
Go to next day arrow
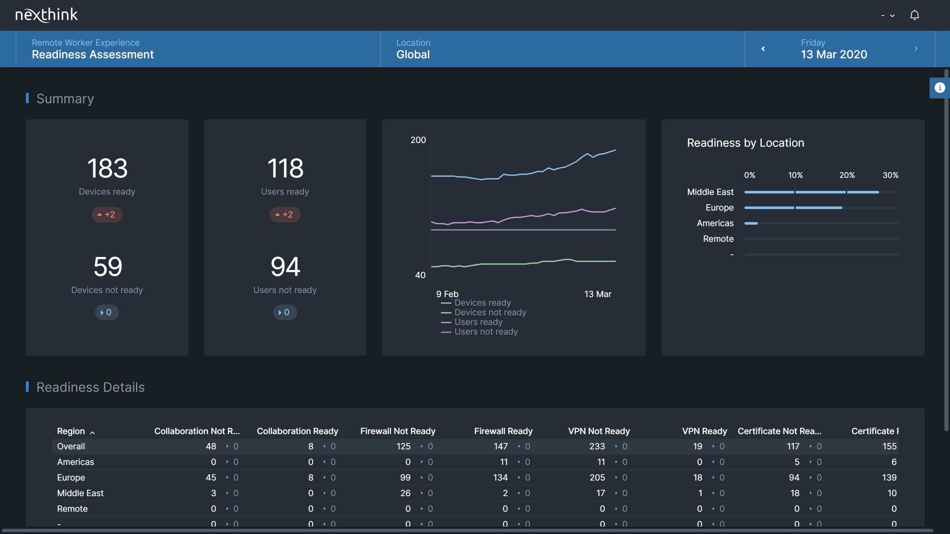(x=916, y=49)
